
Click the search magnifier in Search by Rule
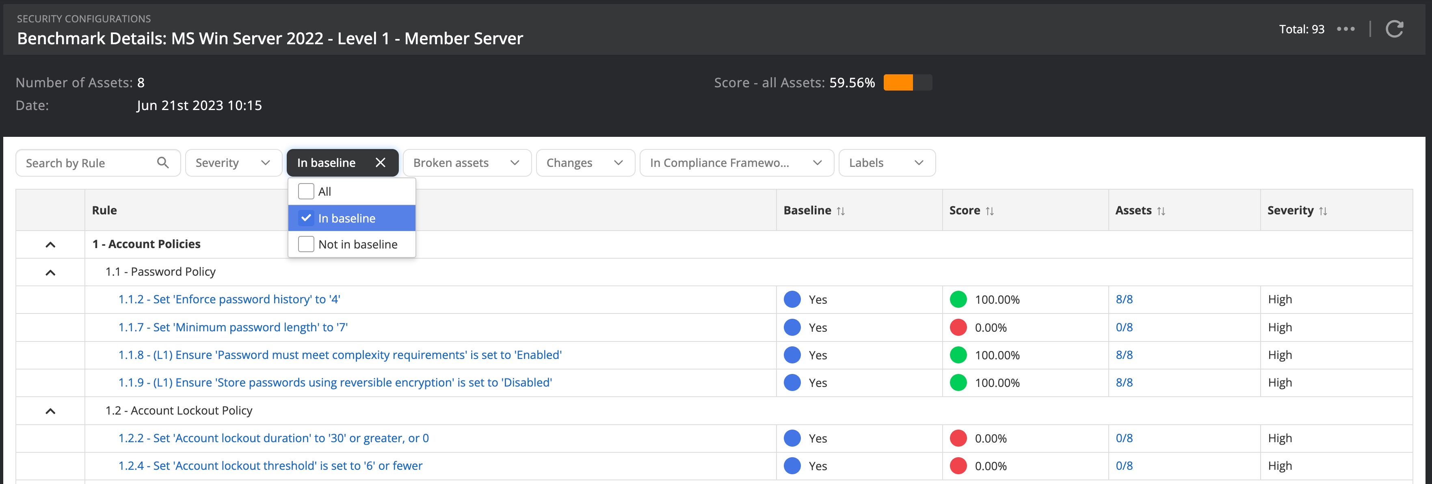point(163,162)
